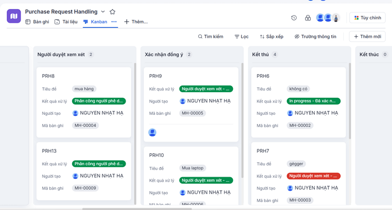This screenshot has width=392, height=210.
Task: Click green Người duyệt xem xét tag on PRH10
Action: [x=206, y=181]
